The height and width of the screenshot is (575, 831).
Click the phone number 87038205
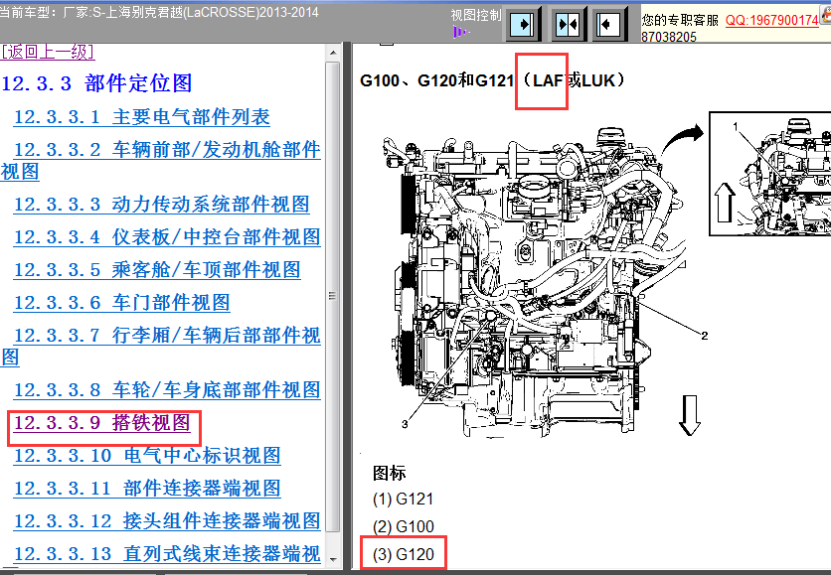coord(669,37)
